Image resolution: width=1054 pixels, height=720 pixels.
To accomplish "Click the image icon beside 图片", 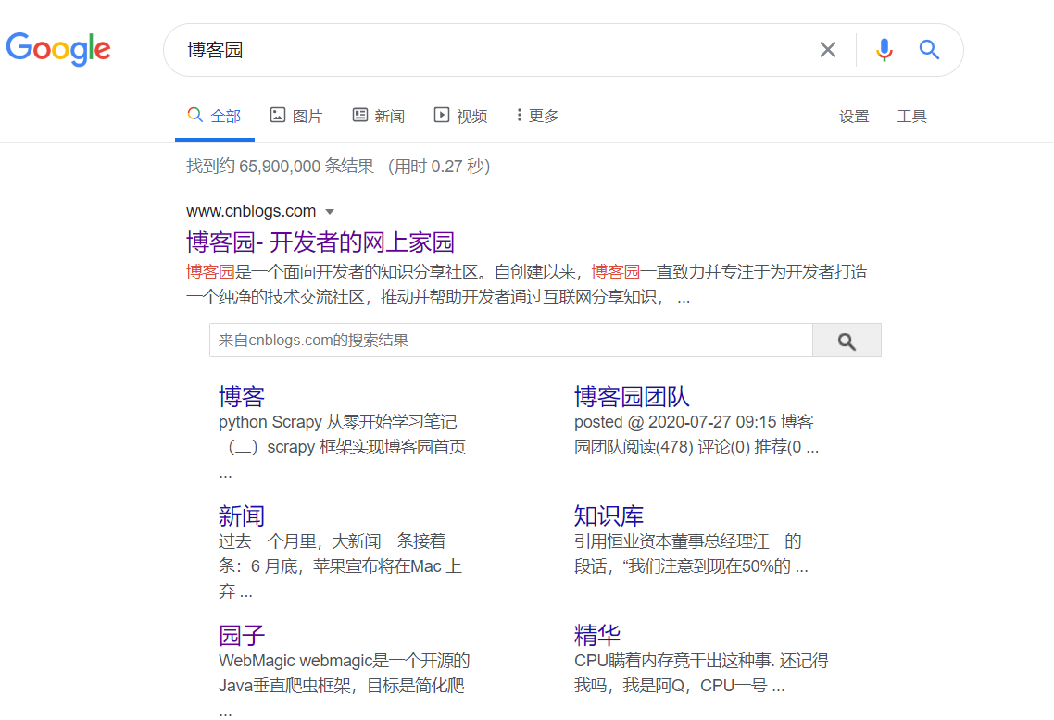I will (278, 115).
